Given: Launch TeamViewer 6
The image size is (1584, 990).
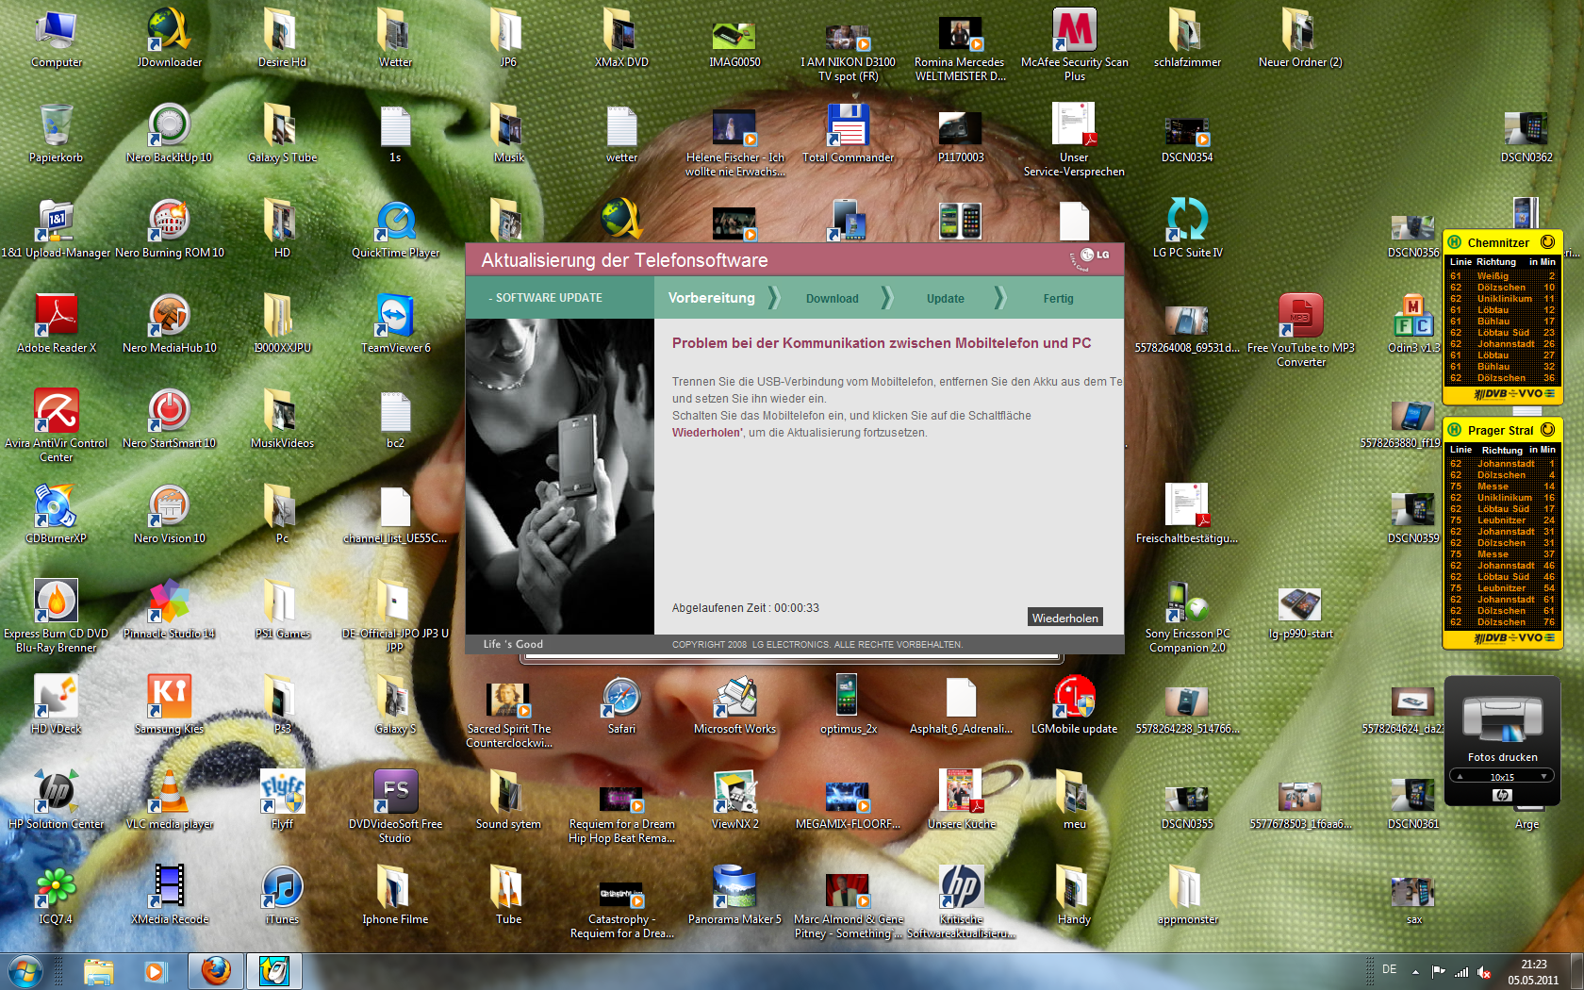Looking at the screenshot, I should click(x=396, y=323).
